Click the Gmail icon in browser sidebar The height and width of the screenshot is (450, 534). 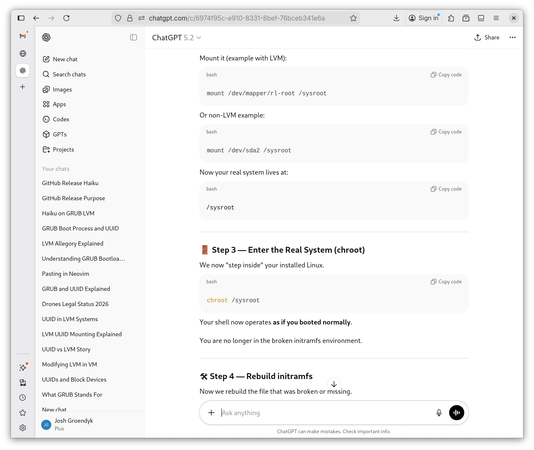point(23,36)
